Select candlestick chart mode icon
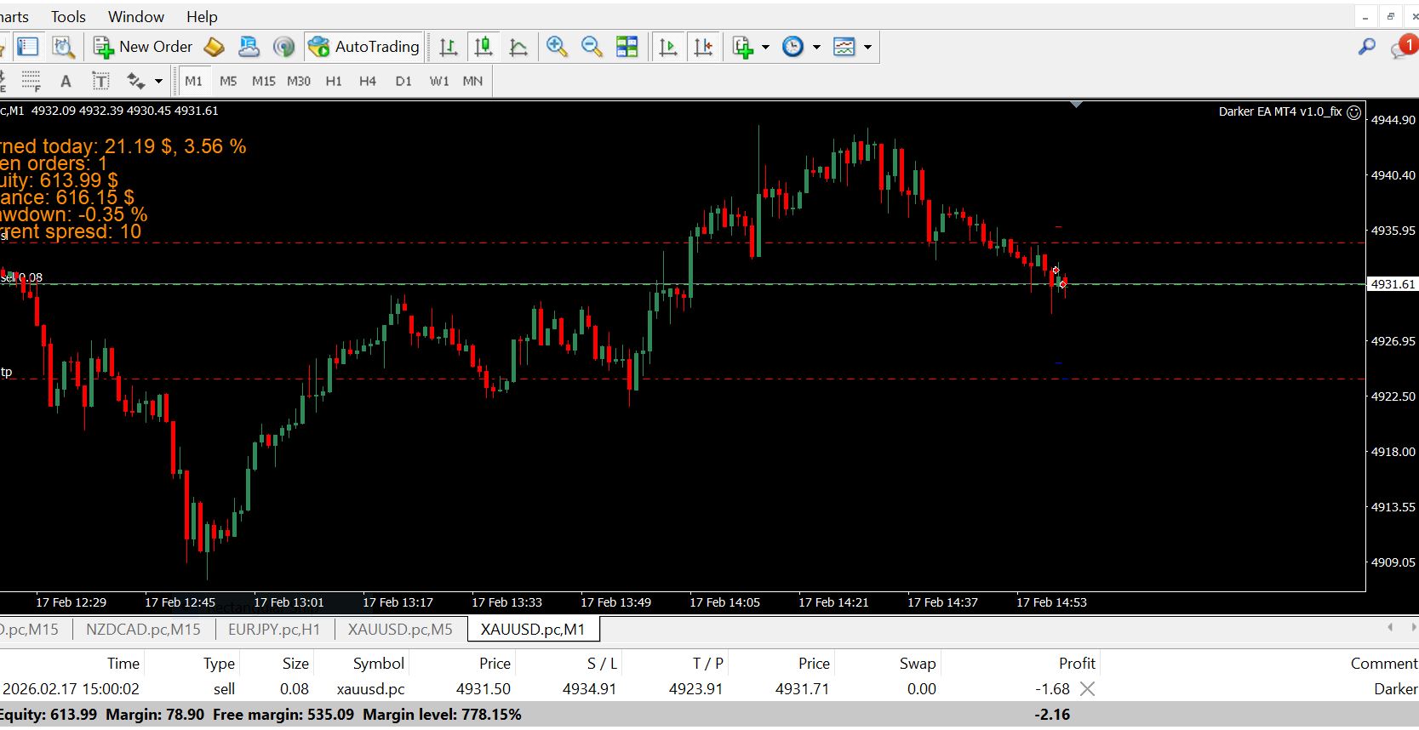 [x=483, y=47]
